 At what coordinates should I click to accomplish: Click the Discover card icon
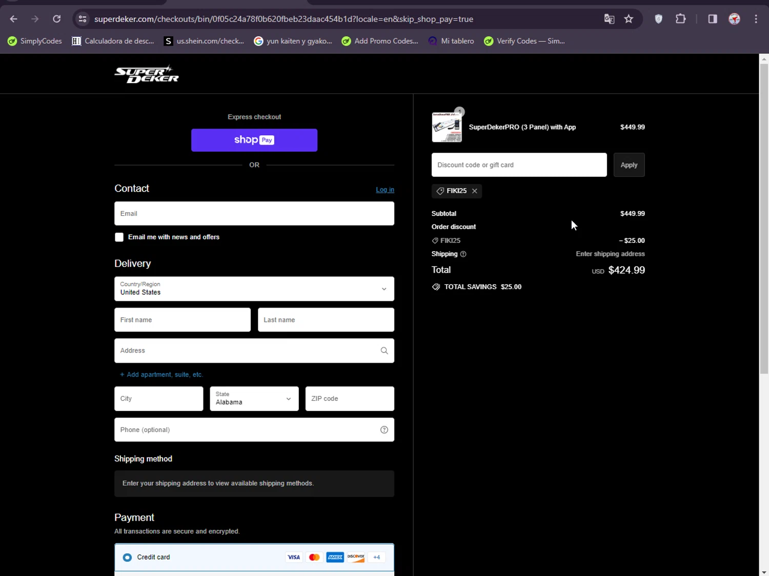[x=356, y=558]
